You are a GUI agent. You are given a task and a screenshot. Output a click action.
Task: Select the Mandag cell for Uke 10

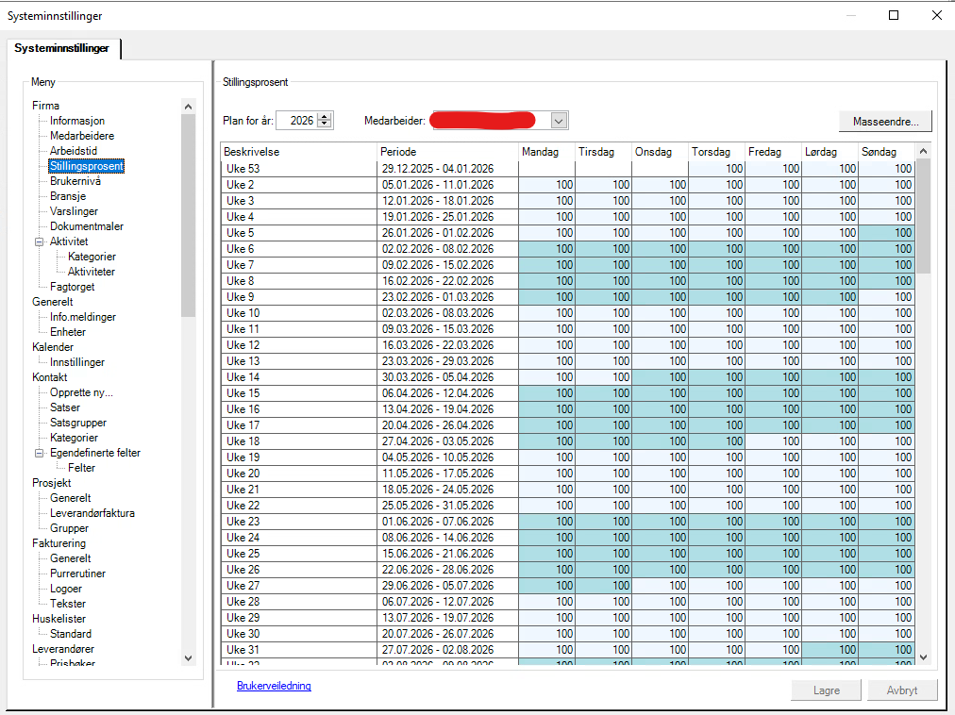coord(546,313)
